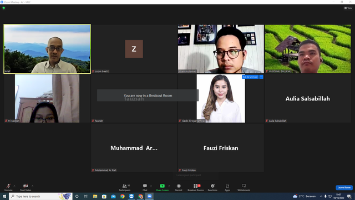Open the View layout menu

348,8
